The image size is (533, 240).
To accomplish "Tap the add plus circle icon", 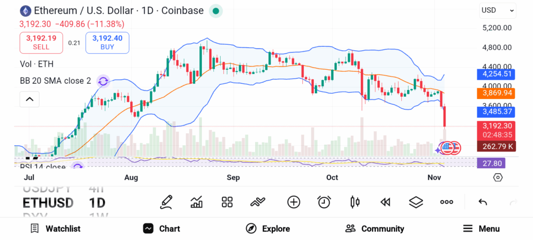I will (x=294, y=202).
